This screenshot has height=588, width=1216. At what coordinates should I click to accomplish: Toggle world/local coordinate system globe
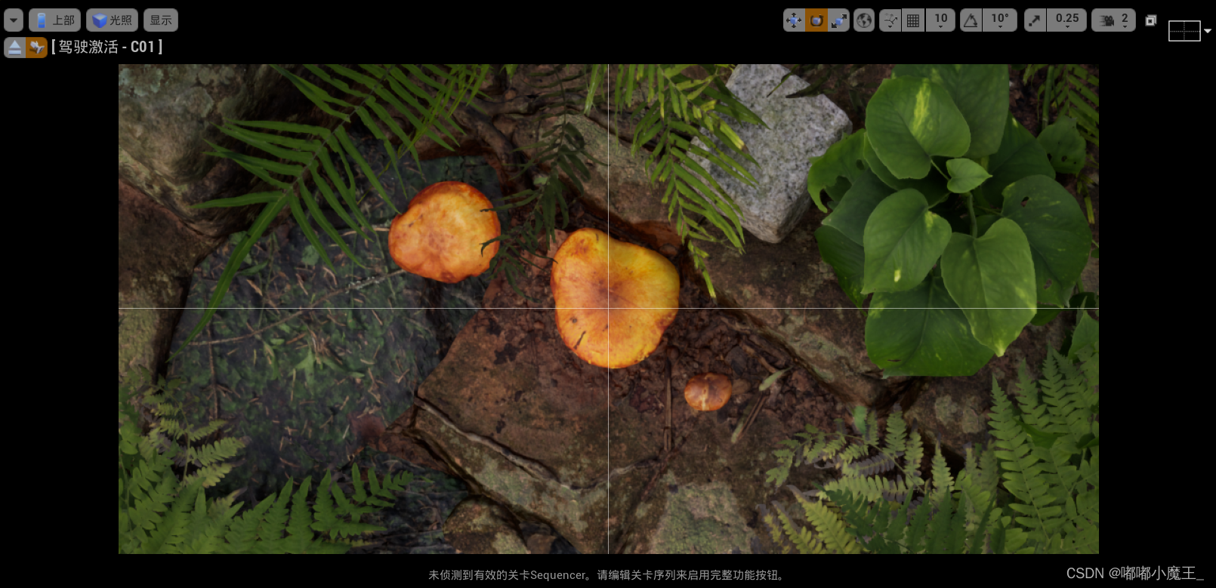[864, 20]
